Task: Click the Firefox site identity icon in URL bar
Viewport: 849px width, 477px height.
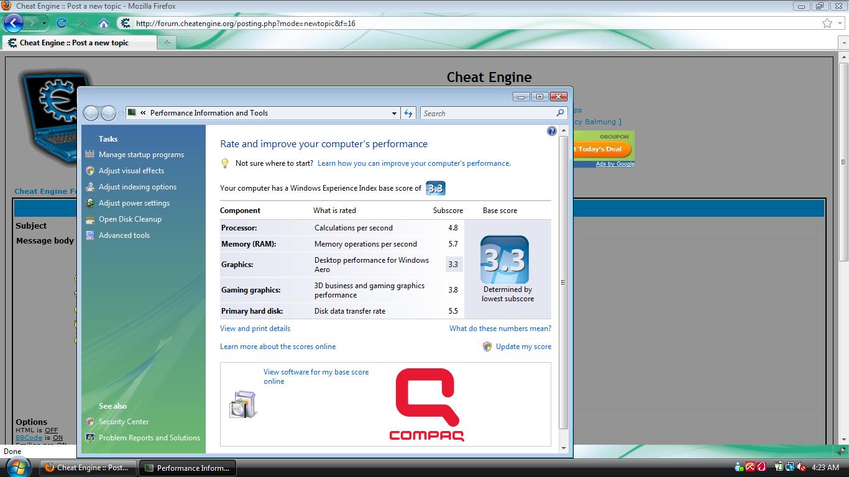Action: pyautogui.click(x=126, y=23)
